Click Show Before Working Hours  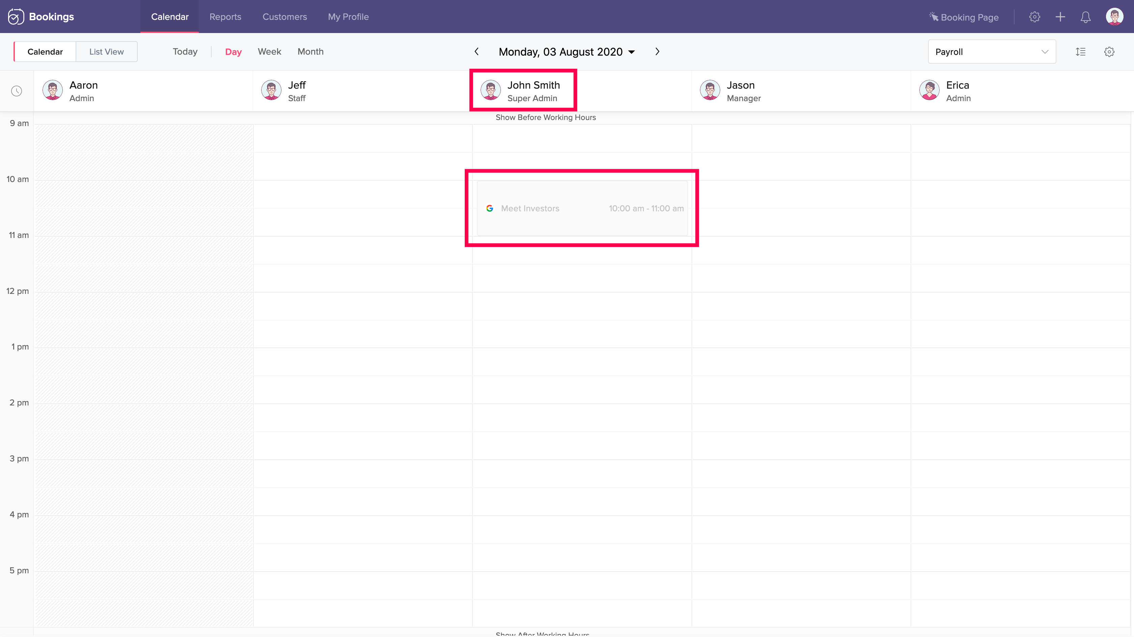545,117
